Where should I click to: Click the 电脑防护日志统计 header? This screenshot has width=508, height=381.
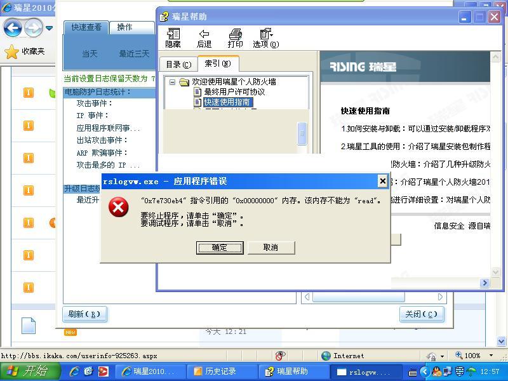(x=109, y=92)
